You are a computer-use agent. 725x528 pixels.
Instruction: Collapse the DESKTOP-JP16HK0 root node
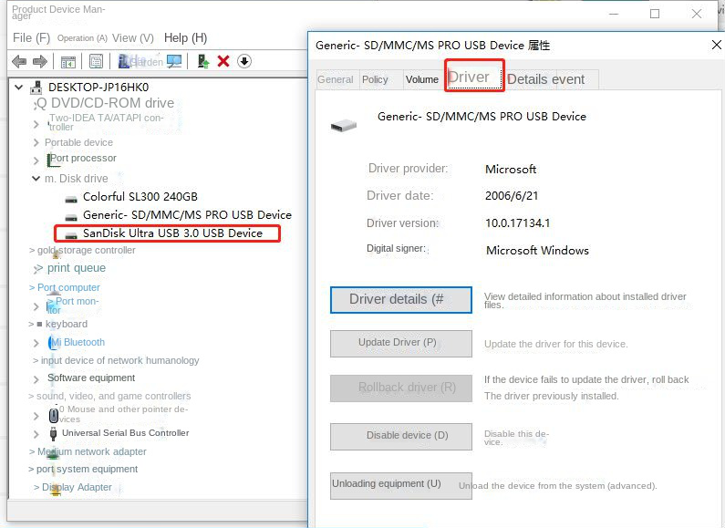21,88
